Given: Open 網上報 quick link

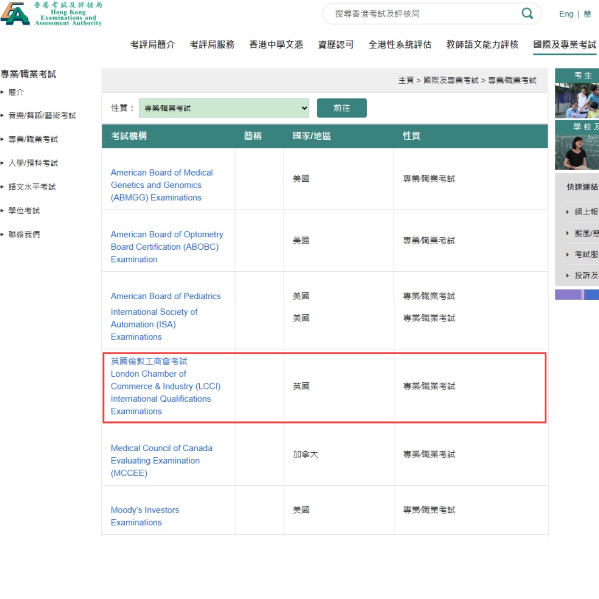Looking at the screenshot, I should click(x=586, y=212).
